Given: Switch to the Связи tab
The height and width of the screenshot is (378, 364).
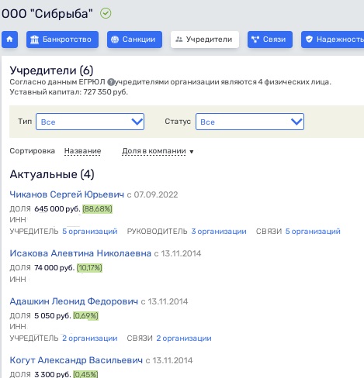Looking at the screenshot, I should (270, 40).
